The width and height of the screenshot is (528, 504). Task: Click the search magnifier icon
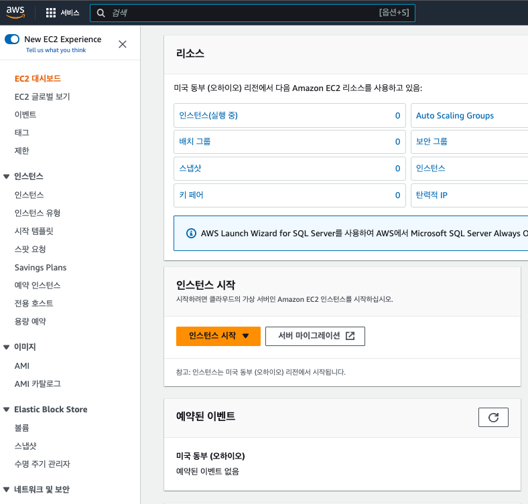[x=101, y=13]
